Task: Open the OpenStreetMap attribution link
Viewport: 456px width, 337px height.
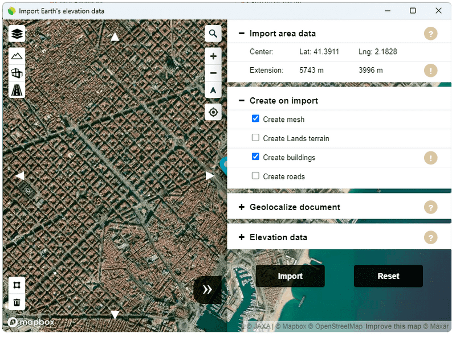Action: 336,327
